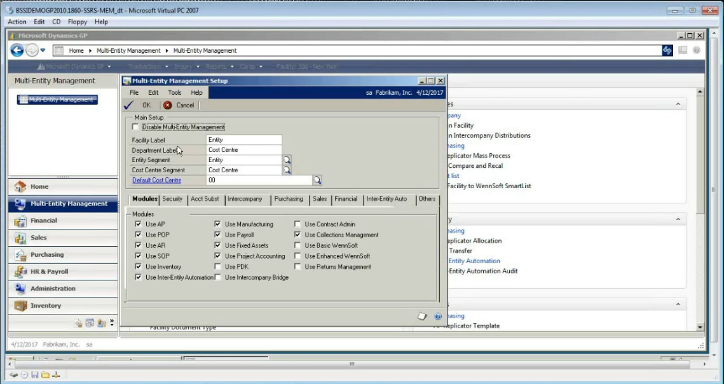Click the Facility Label input field

pyautogui.click(x=244, y=140)
